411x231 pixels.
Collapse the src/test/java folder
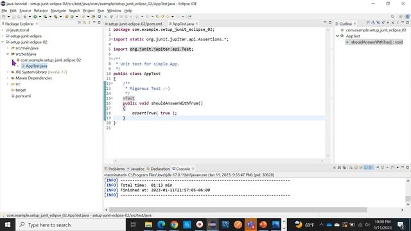pyautogui.click(x=8, y=54)
